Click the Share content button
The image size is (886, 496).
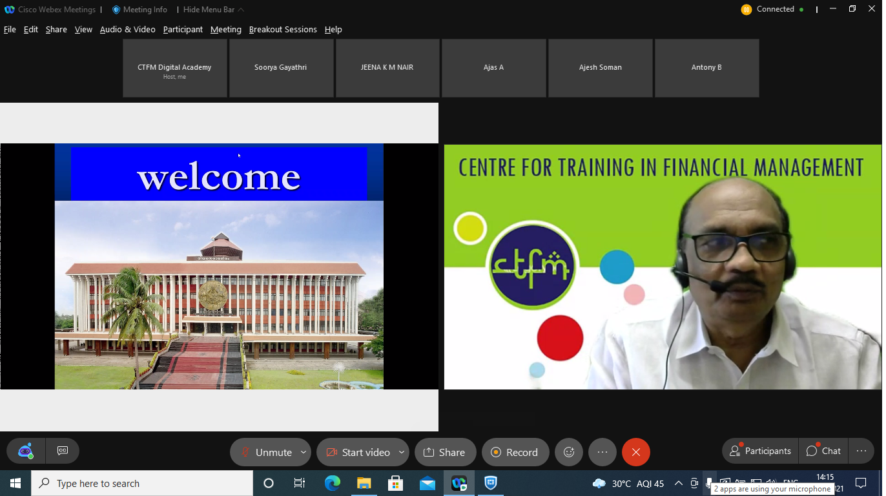(445, 452)
